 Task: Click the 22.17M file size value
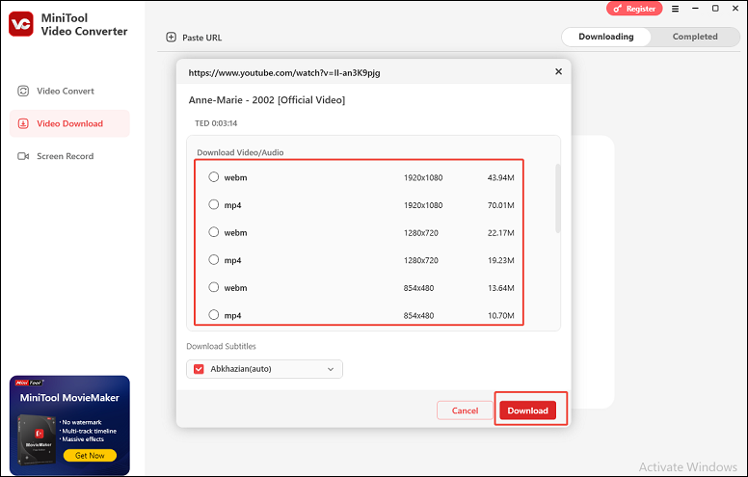(x=501, y=233)
